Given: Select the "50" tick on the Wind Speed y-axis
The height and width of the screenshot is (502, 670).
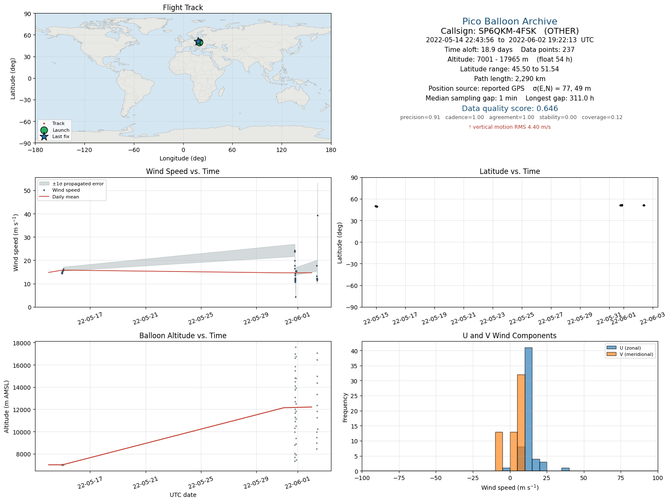Looking at the screenshot, I should coord(27,191).
